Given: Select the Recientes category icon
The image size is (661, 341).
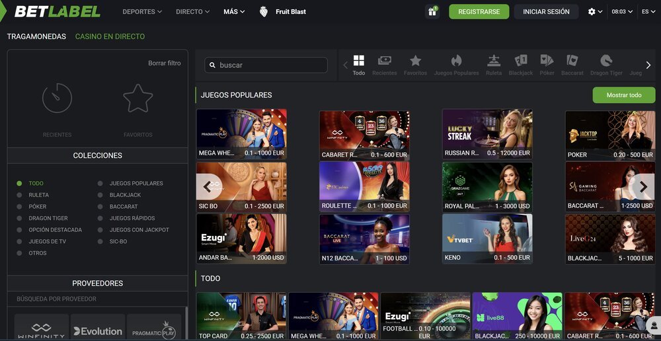Looking at the screenshot, I should pos(385,61).
